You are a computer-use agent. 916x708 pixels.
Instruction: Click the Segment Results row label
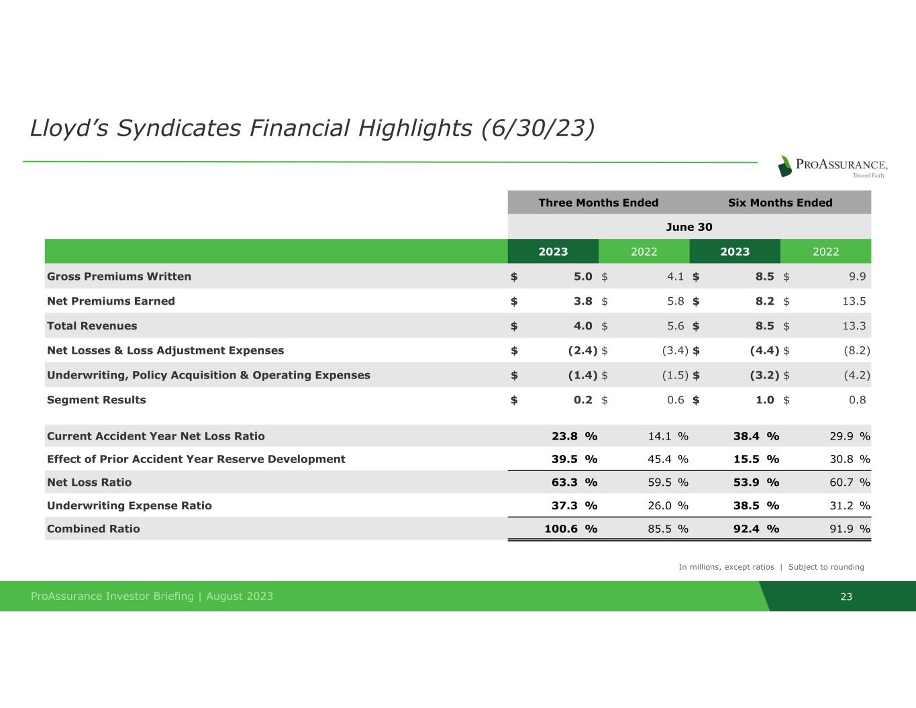tap(96, 400)
